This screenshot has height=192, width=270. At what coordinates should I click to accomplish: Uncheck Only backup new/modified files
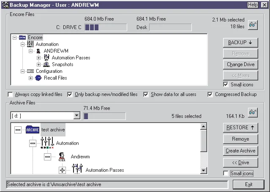pyautogui.click(x=70, y=95)
